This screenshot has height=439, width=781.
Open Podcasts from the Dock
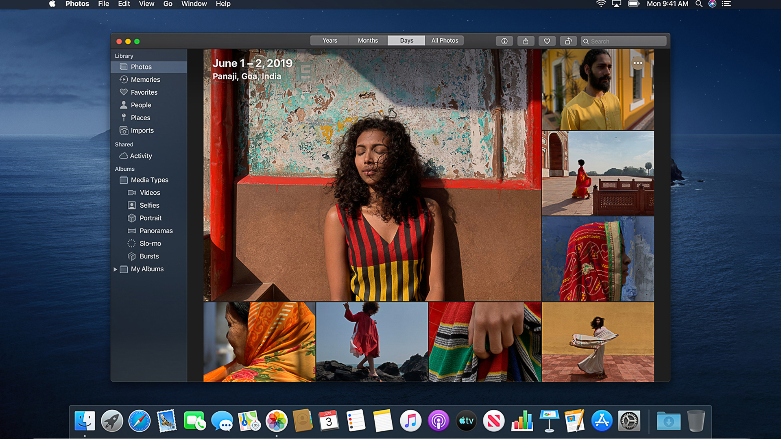coord(438,421)
